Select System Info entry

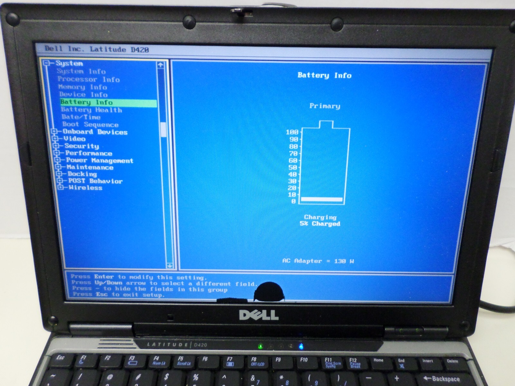pos(81,71)
